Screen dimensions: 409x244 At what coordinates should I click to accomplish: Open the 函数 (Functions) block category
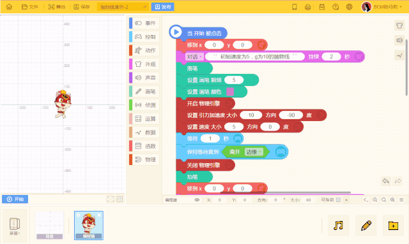tap(144, 146)
